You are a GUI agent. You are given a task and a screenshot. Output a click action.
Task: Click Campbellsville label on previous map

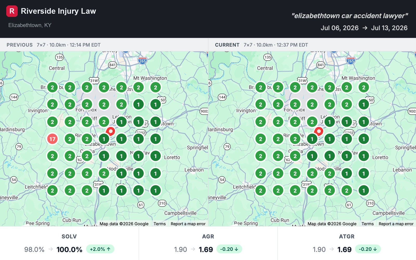point(180,213)
